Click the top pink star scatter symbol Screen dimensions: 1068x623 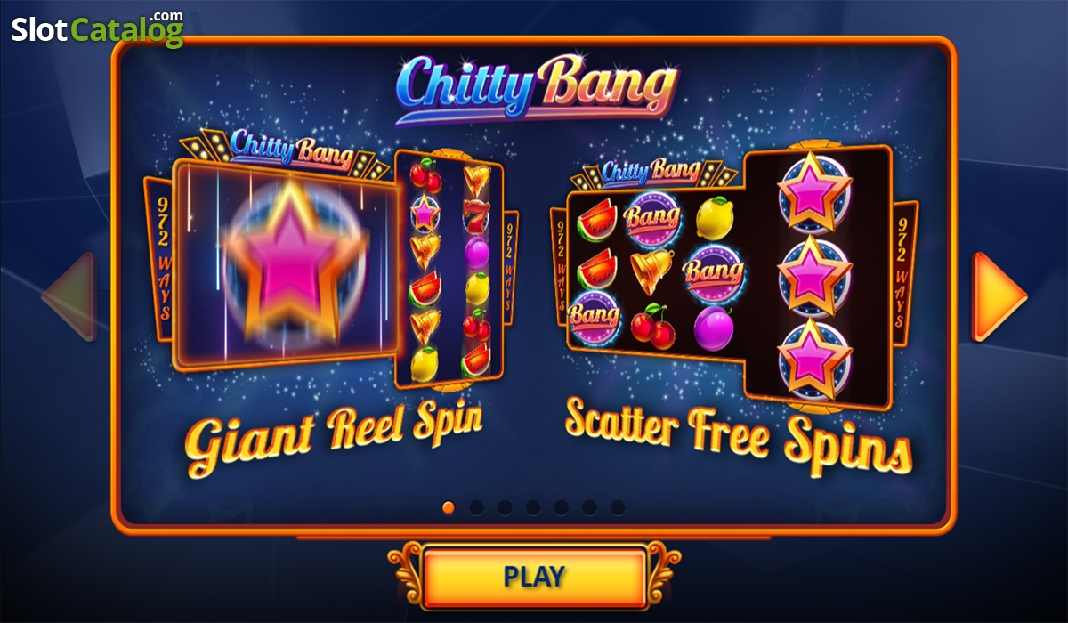(x=814, y=193)
